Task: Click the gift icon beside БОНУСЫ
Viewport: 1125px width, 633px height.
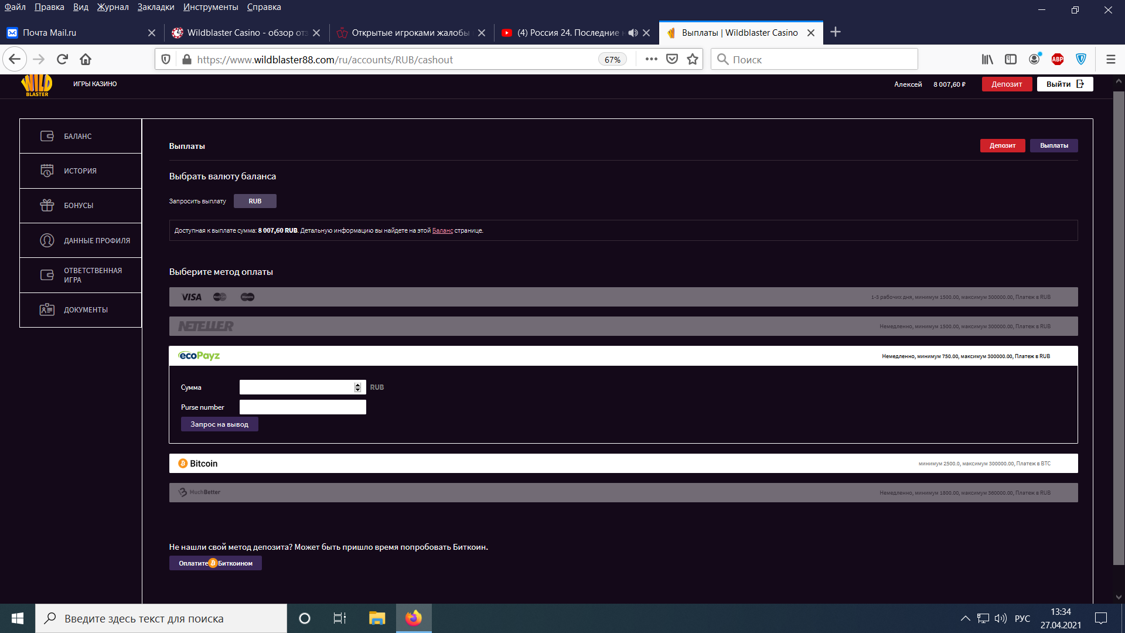Action: pos(47,205)
